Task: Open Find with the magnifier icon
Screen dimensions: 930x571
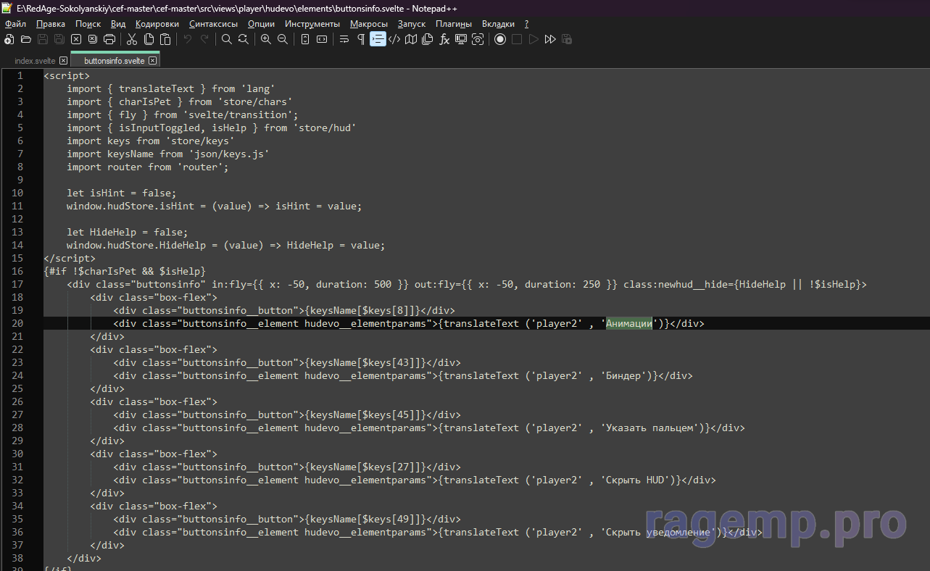Action: tap(227, 39)
